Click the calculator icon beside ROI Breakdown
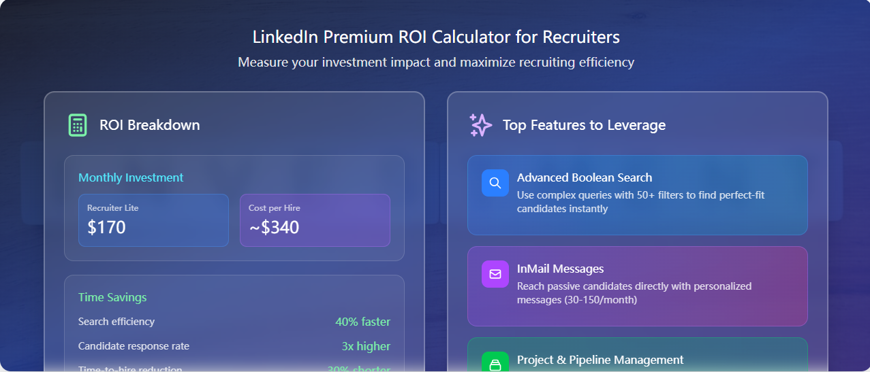 pos(78,125)
